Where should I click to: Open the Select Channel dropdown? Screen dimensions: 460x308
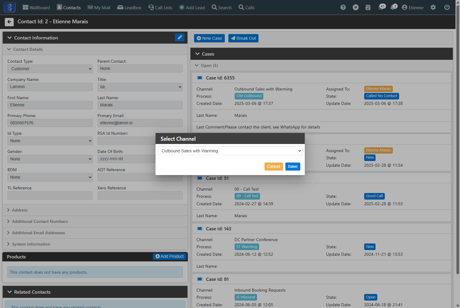[230, 151]
